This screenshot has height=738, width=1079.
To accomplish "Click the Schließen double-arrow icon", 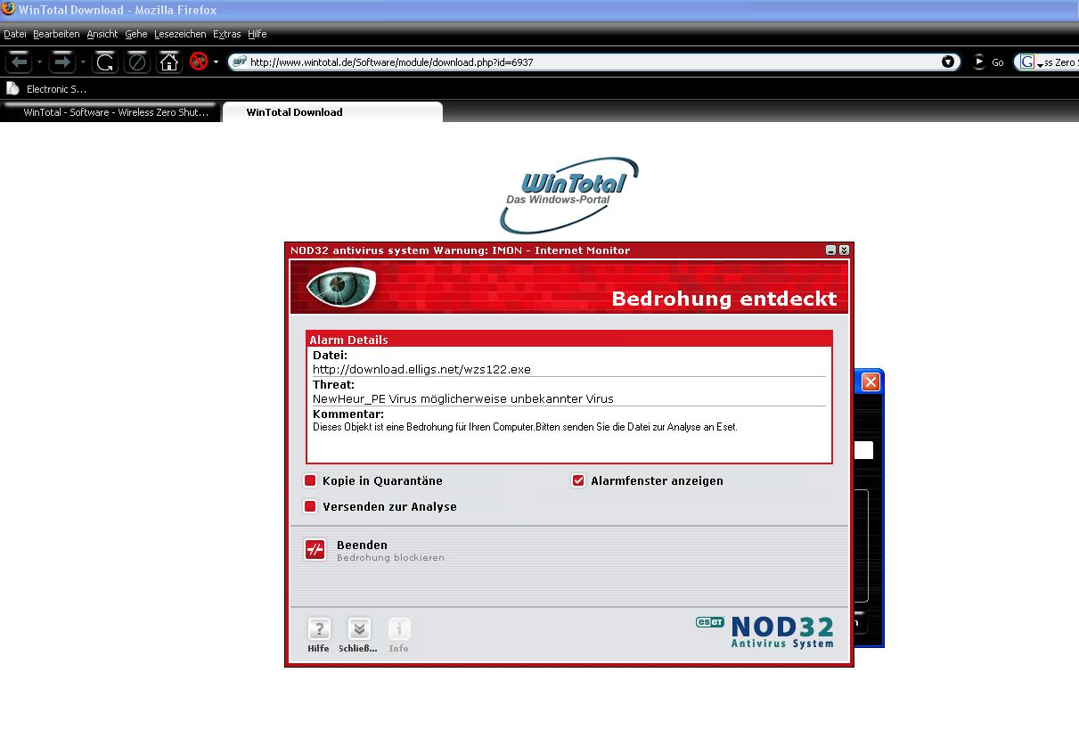I will coord(358,629).
